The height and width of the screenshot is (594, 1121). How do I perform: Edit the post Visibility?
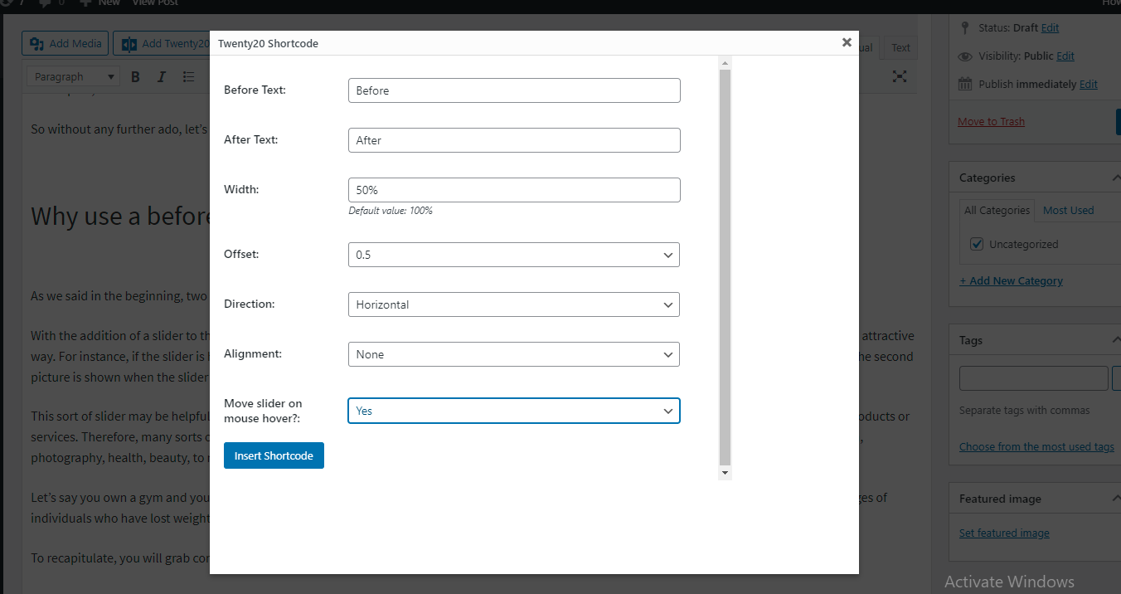[1065, 56]
